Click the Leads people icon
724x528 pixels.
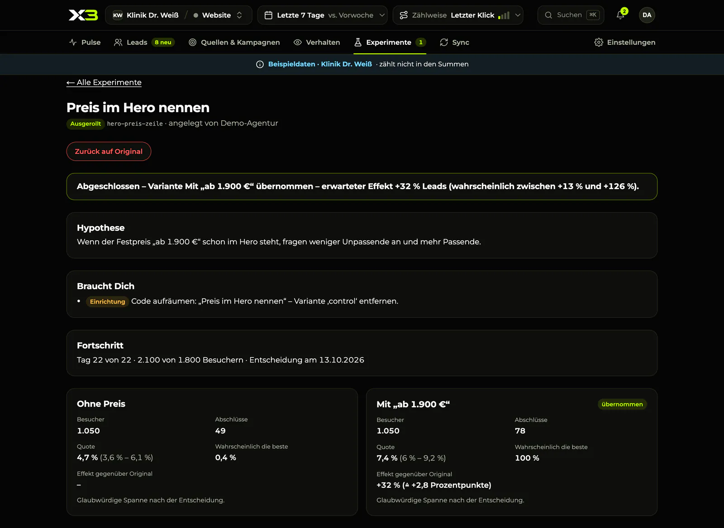tap(118, 42)
